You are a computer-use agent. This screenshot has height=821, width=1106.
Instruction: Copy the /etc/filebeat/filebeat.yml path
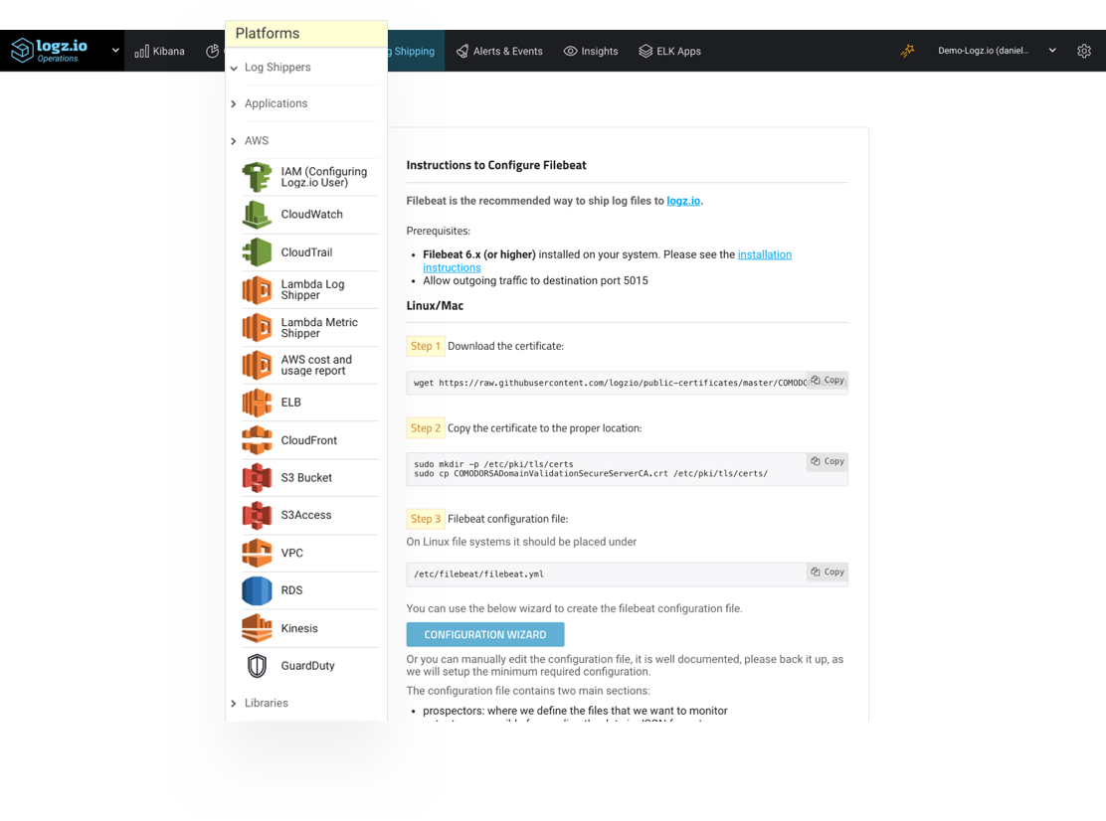pyautogui.click(x=828, y=572)
